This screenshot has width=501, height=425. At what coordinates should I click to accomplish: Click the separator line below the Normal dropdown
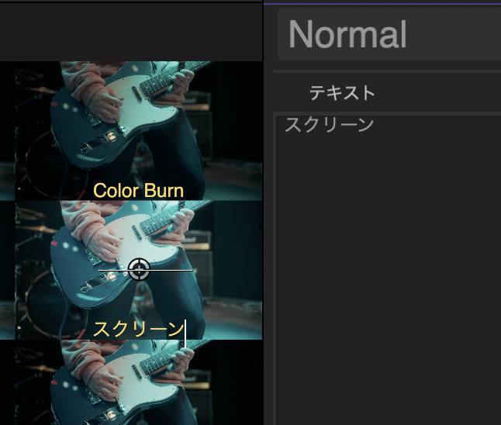387,71
